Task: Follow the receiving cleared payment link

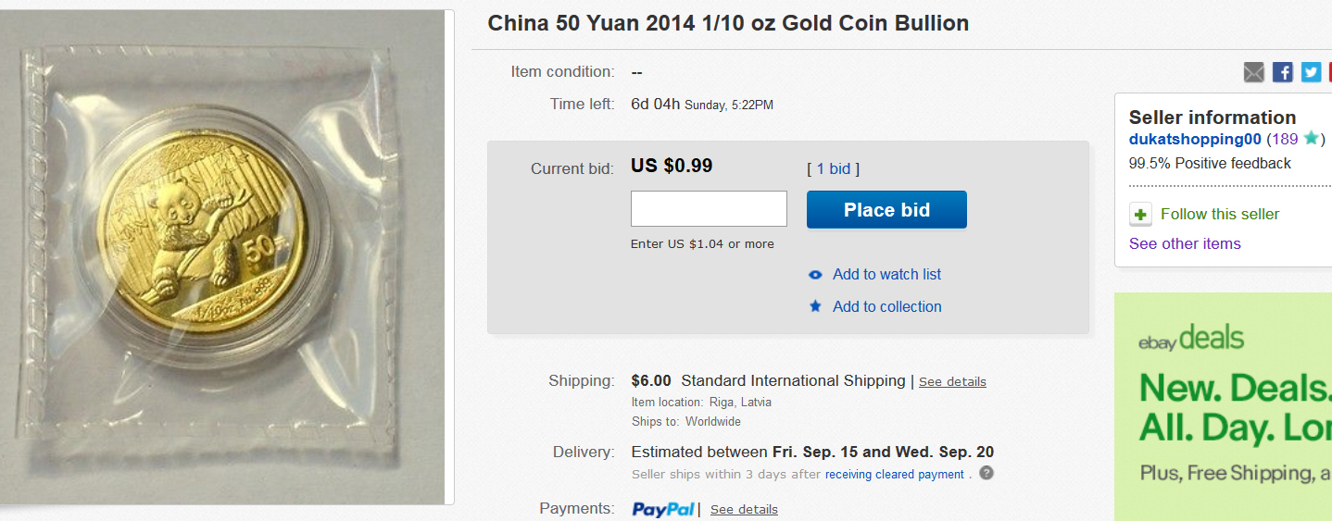Action: (x=894, y=475)
